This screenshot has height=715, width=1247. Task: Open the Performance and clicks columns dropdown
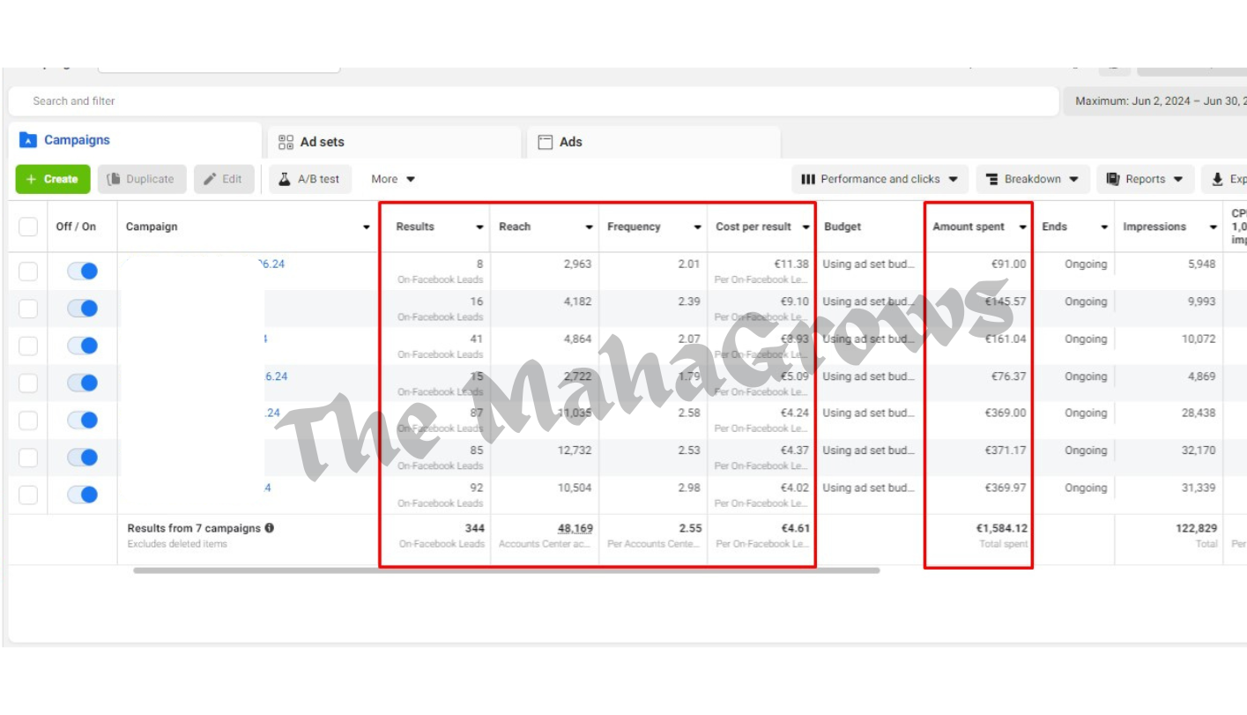click(880, 179)
